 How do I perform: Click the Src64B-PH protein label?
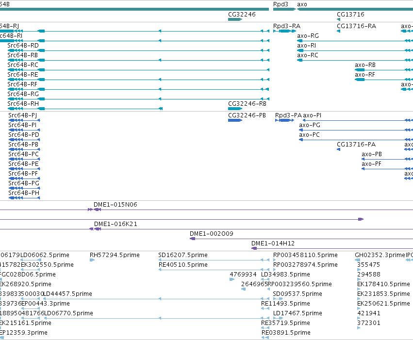click(24, 194)
